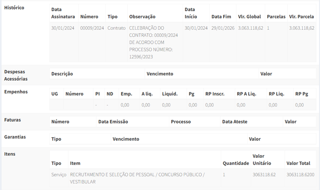Click the UG header in Empenhos table

(x=55, y=94)
